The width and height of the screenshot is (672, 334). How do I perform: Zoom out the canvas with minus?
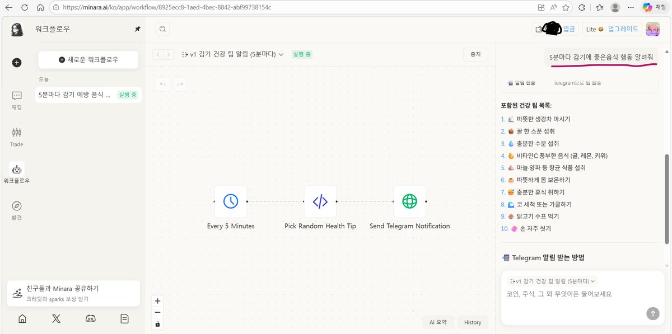click(x=157, y=312)
